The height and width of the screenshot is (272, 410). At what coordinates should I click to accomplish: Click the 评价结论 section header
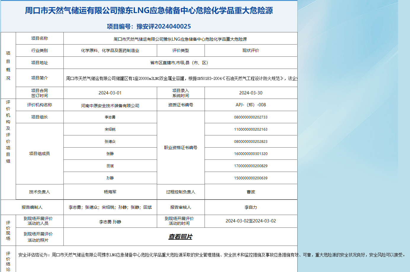click(x=8, y=261)
